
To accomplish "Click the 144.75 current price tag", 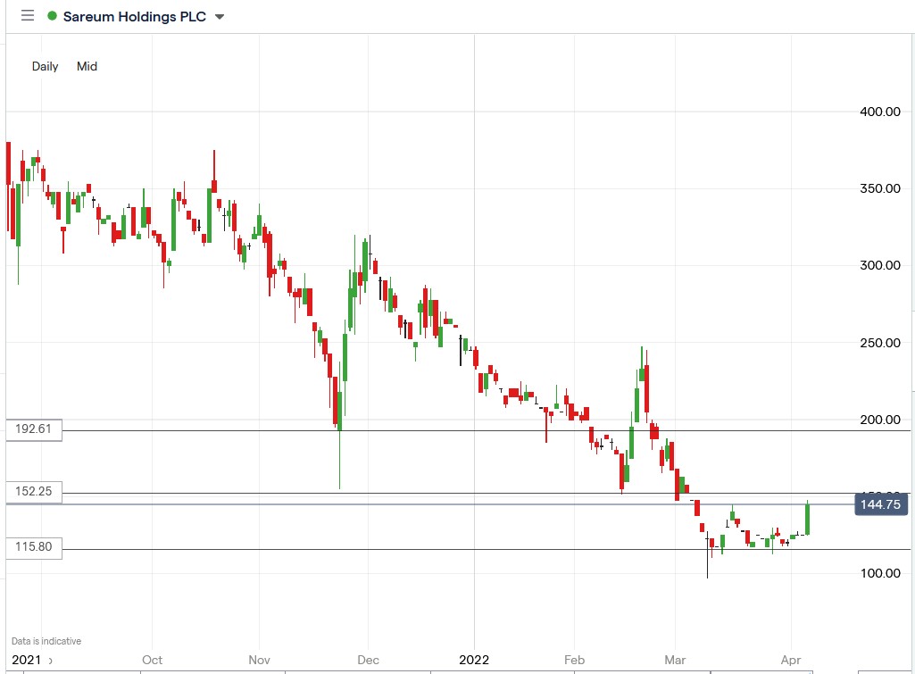I will 883,504.
